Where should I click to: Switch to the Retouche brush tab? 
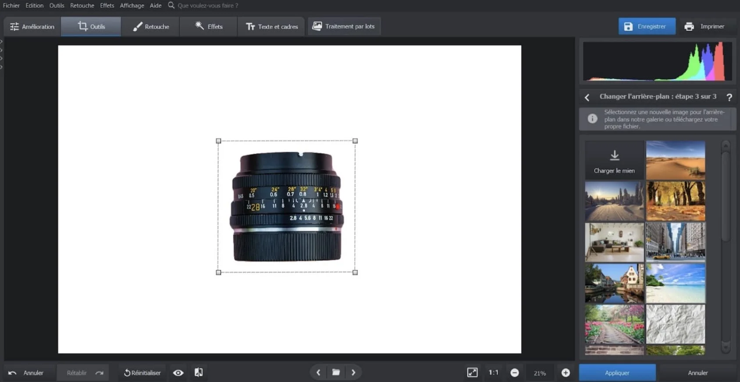pyautogui.click(x=151, y=27)
